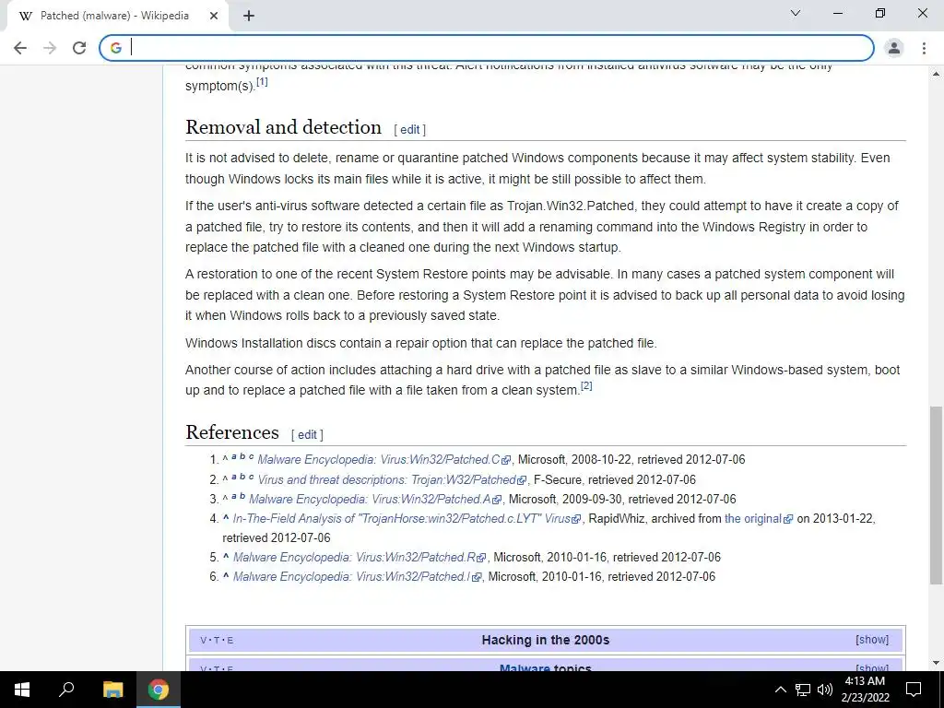Click caret backlink of reference 4

(226, 517)
